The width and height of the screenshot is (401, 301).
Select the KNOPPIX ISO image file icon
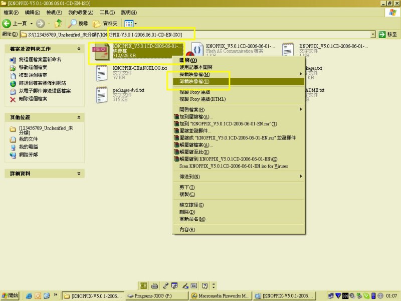click(102, 51)
